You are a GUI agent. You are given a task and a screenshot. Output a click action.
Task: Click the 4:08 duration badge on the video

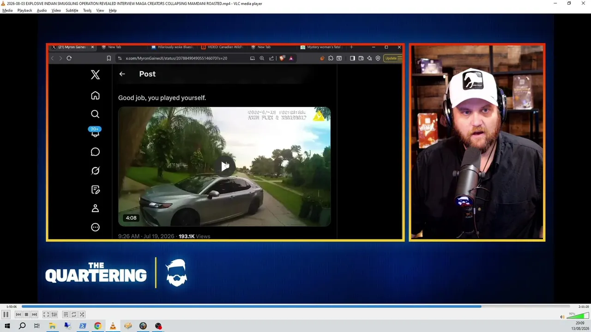131,218
